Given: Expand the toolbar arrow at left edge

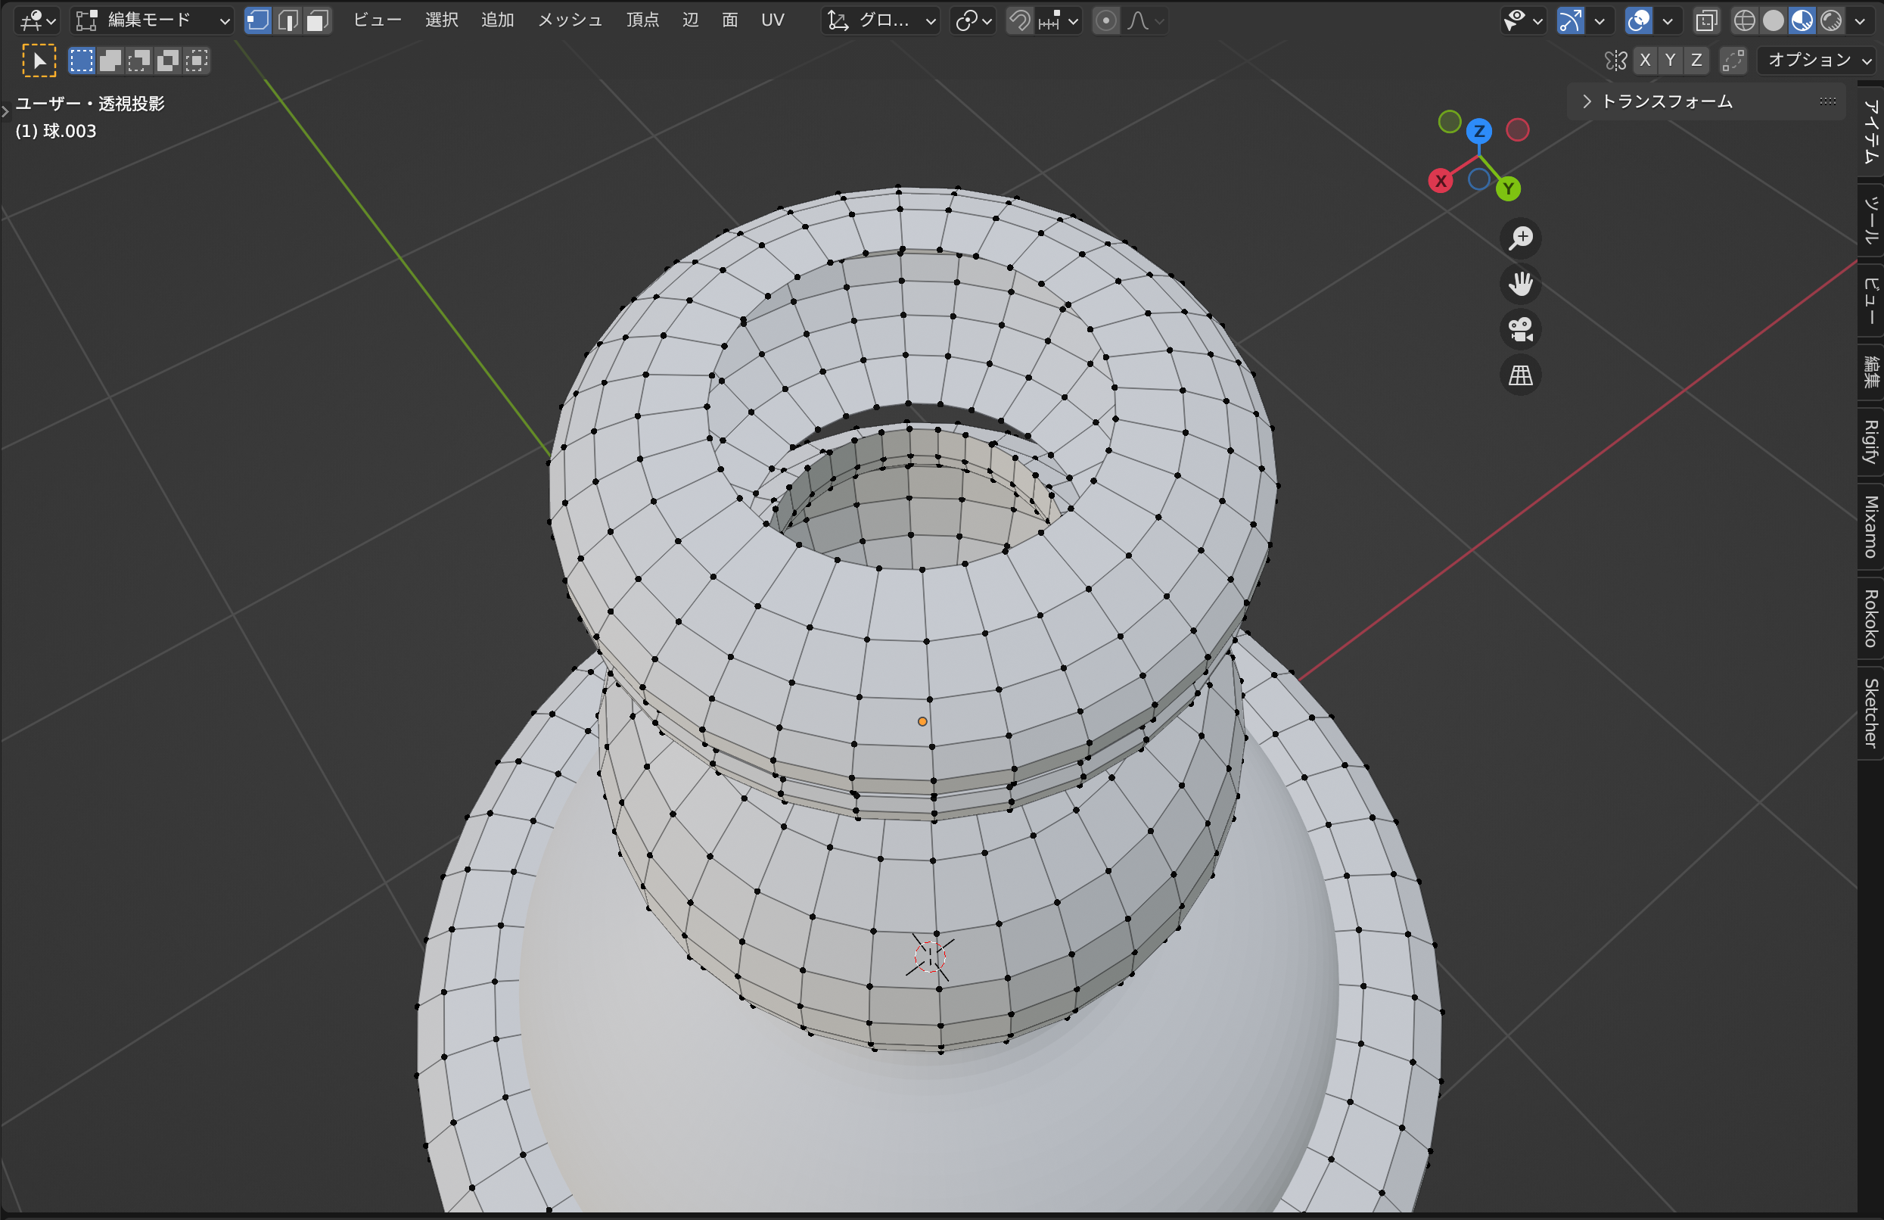Looking at the screenshot, I should coord(5,111).
